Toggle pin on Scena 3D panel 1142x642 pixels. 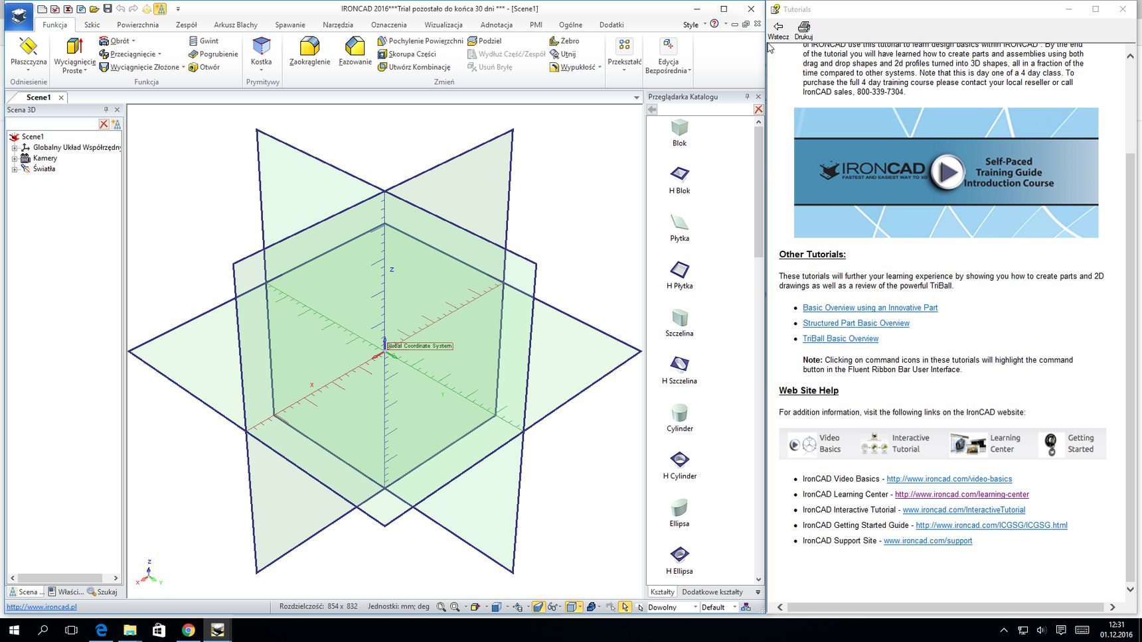pos(106,109)
